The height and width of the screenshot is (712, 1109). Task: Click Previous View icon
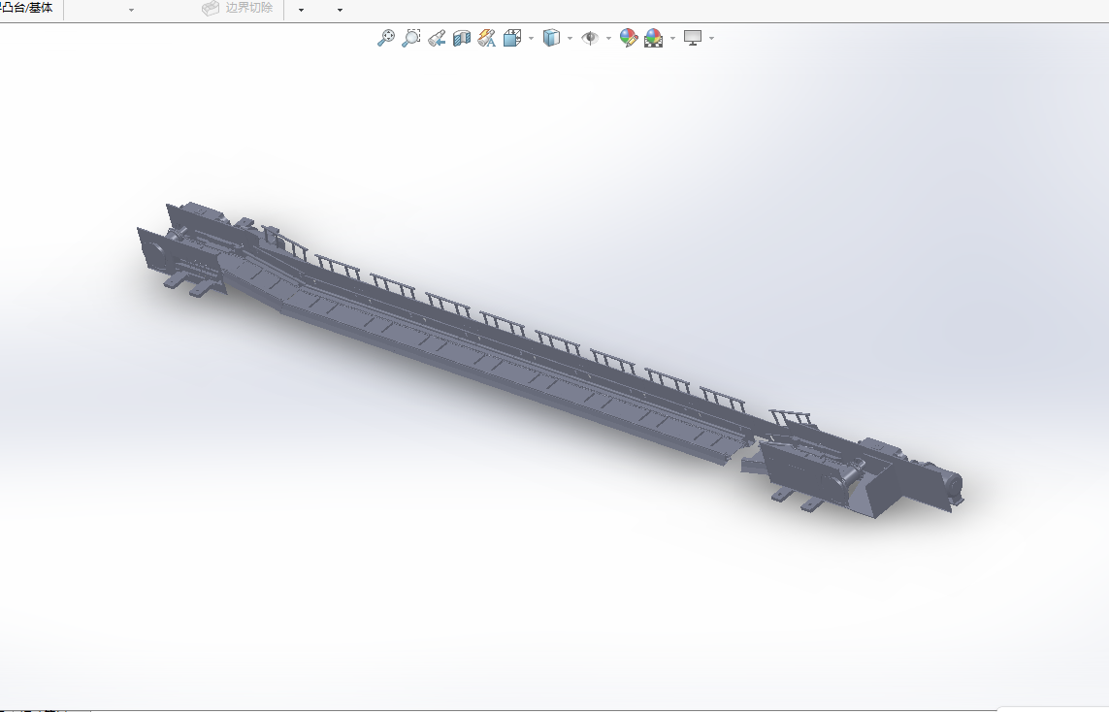coord(437,38)
